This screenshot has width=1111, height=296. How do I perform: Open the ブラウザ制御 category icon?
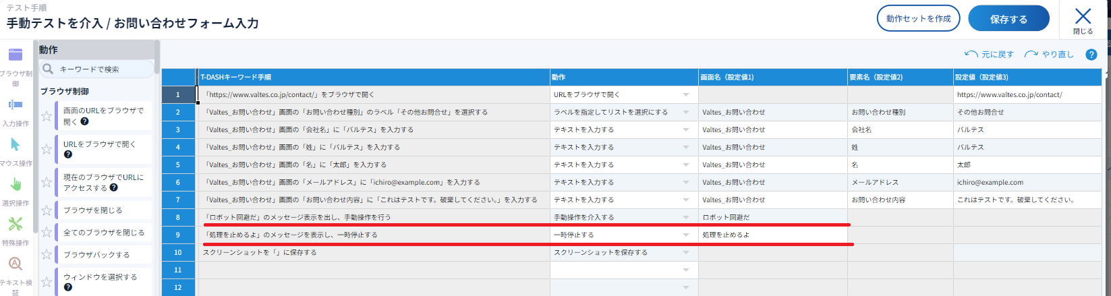click(x=15, y=55)
